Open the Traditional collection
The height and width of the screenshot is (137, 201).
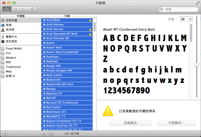pyautogui.click(x=20, y=67)
